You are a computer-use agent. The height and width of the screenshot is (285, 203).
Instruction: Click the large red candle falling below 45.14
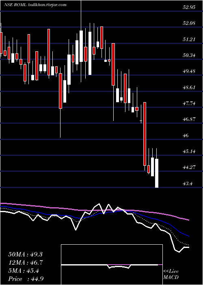(145, 134)
